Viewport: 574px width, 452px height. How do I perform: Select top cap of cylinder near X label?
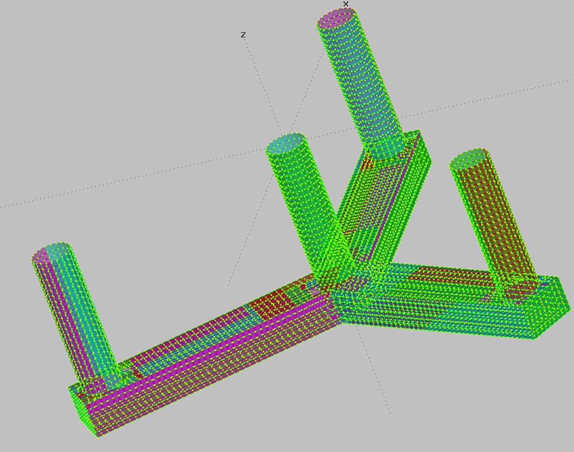click(337, 18)
